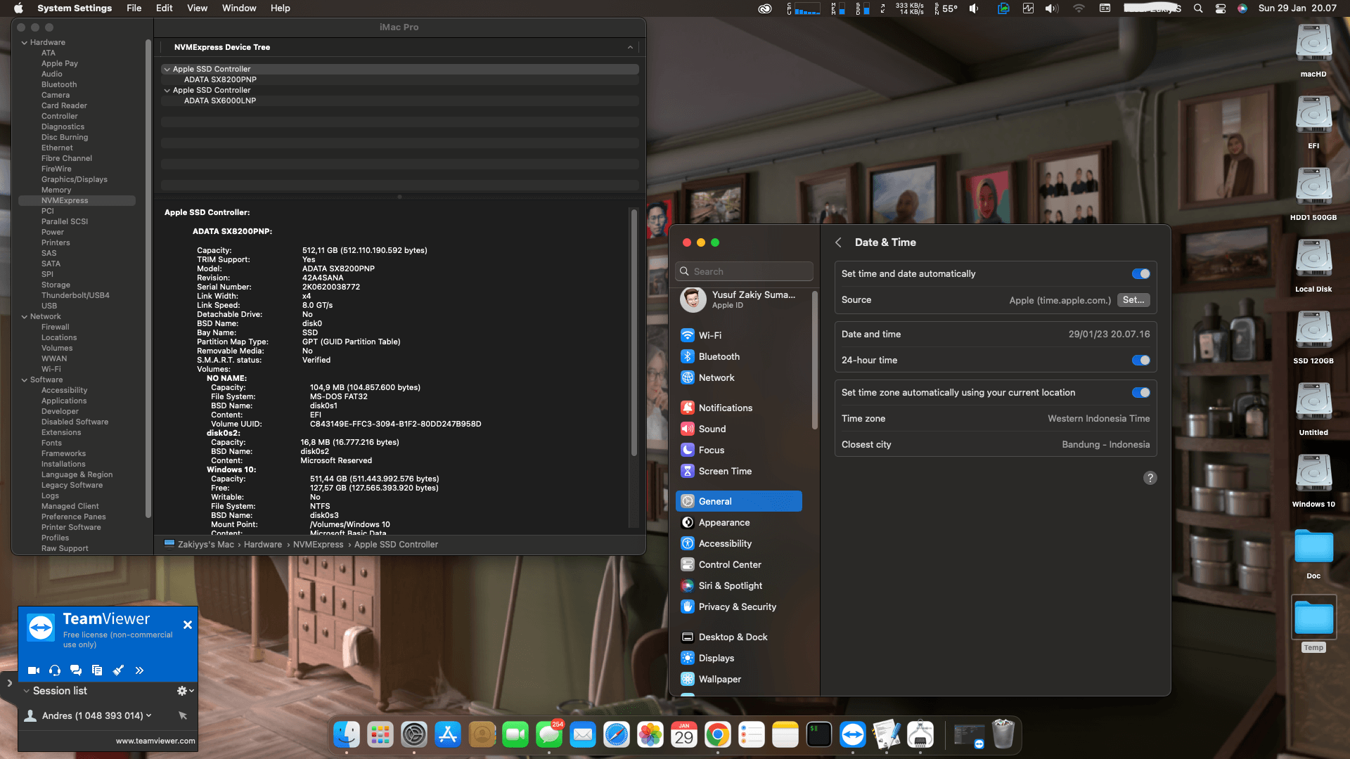Viewport: 1350px width, 759px height.
Task: Select TeamViewer whiteboard brush icon
Action: click(118, 670)
